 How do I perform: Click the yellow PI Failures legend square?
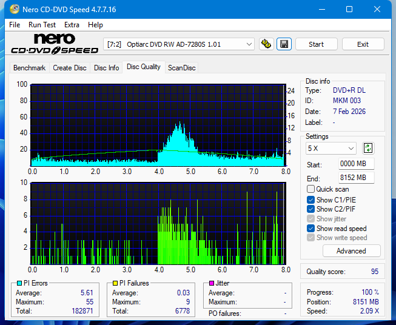click(x=115, y=283)
